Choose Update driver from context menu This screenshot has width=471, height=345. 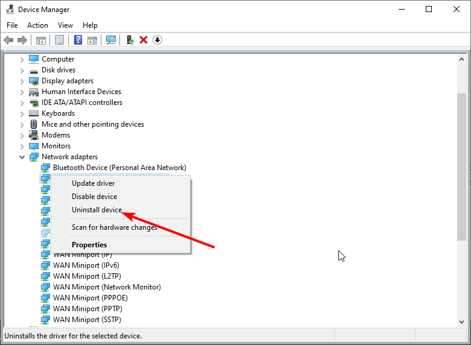(x=121, y=183)
